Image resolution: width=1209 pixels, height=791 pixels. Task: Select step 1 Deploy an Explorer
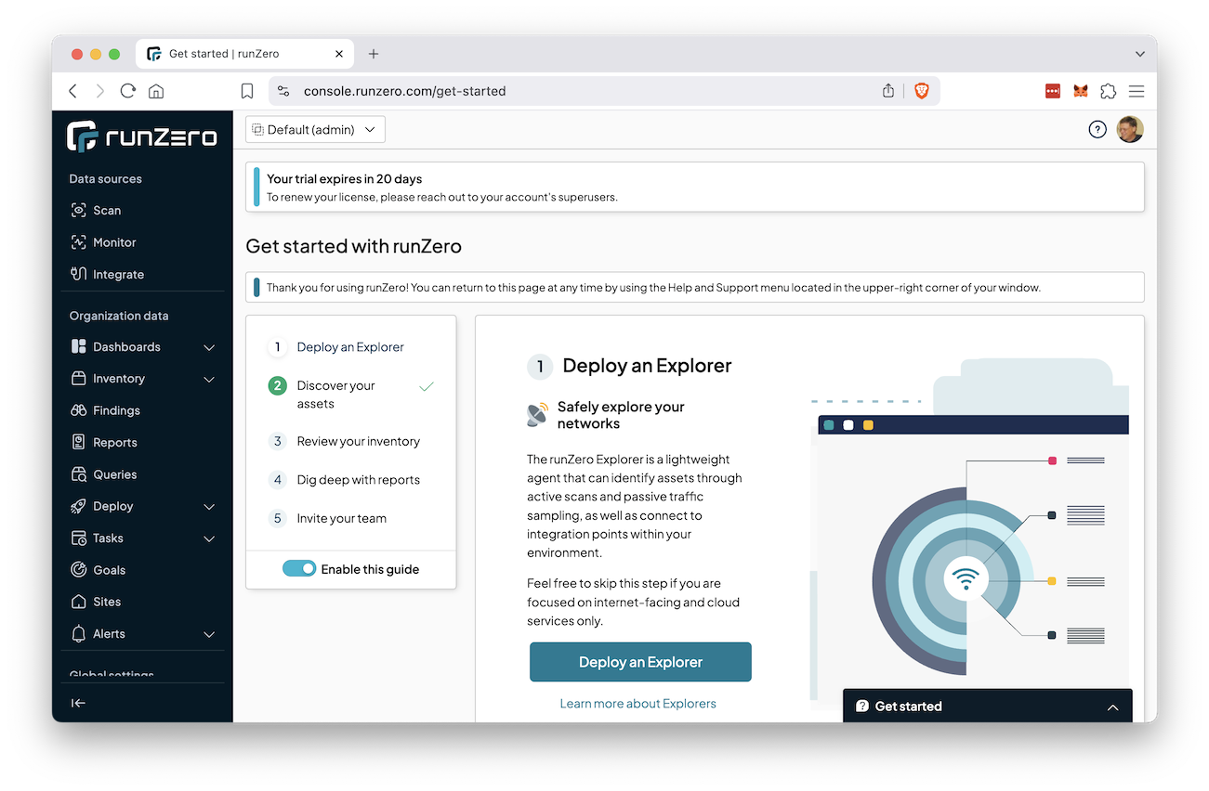tap(350, 347)
